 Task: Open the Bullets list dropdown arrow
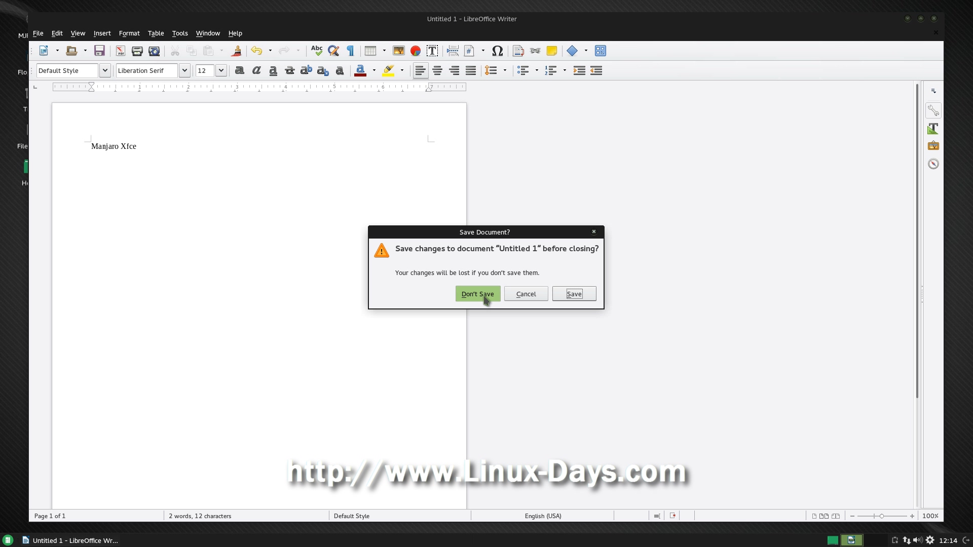(x=537, y=71)
